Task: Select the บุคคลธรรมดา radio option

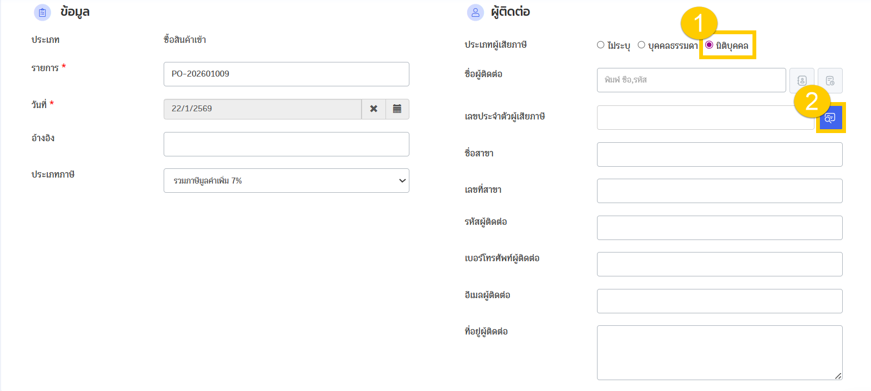Action: tap(642, 45)
